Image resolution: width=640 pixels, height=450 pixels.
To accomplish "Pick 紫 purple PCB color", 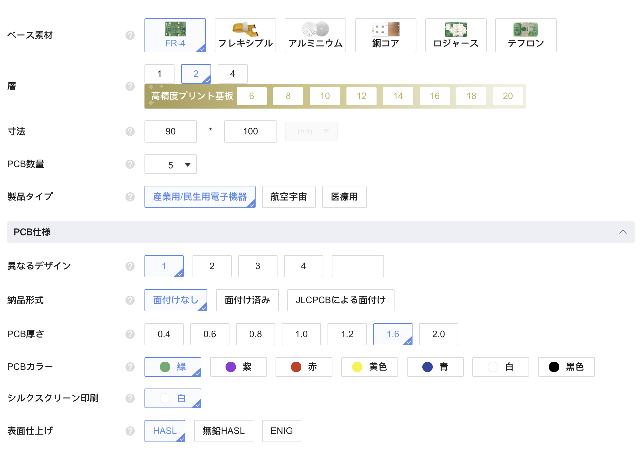I will click(239, 367).
